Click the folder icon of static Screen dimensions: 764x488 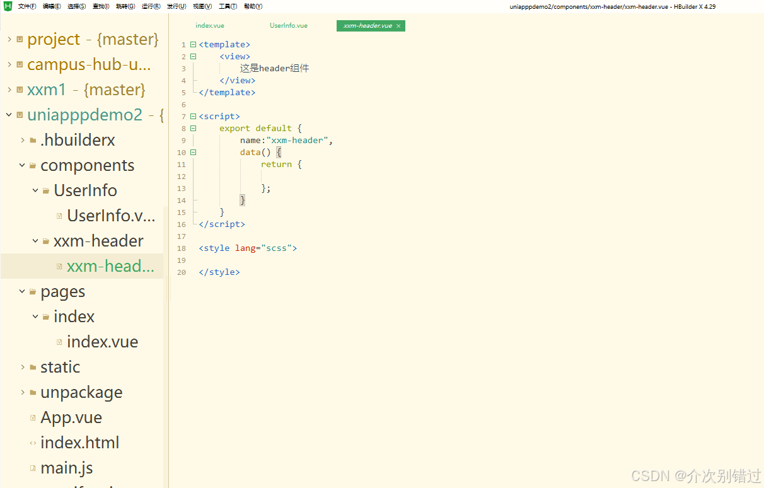33,367
